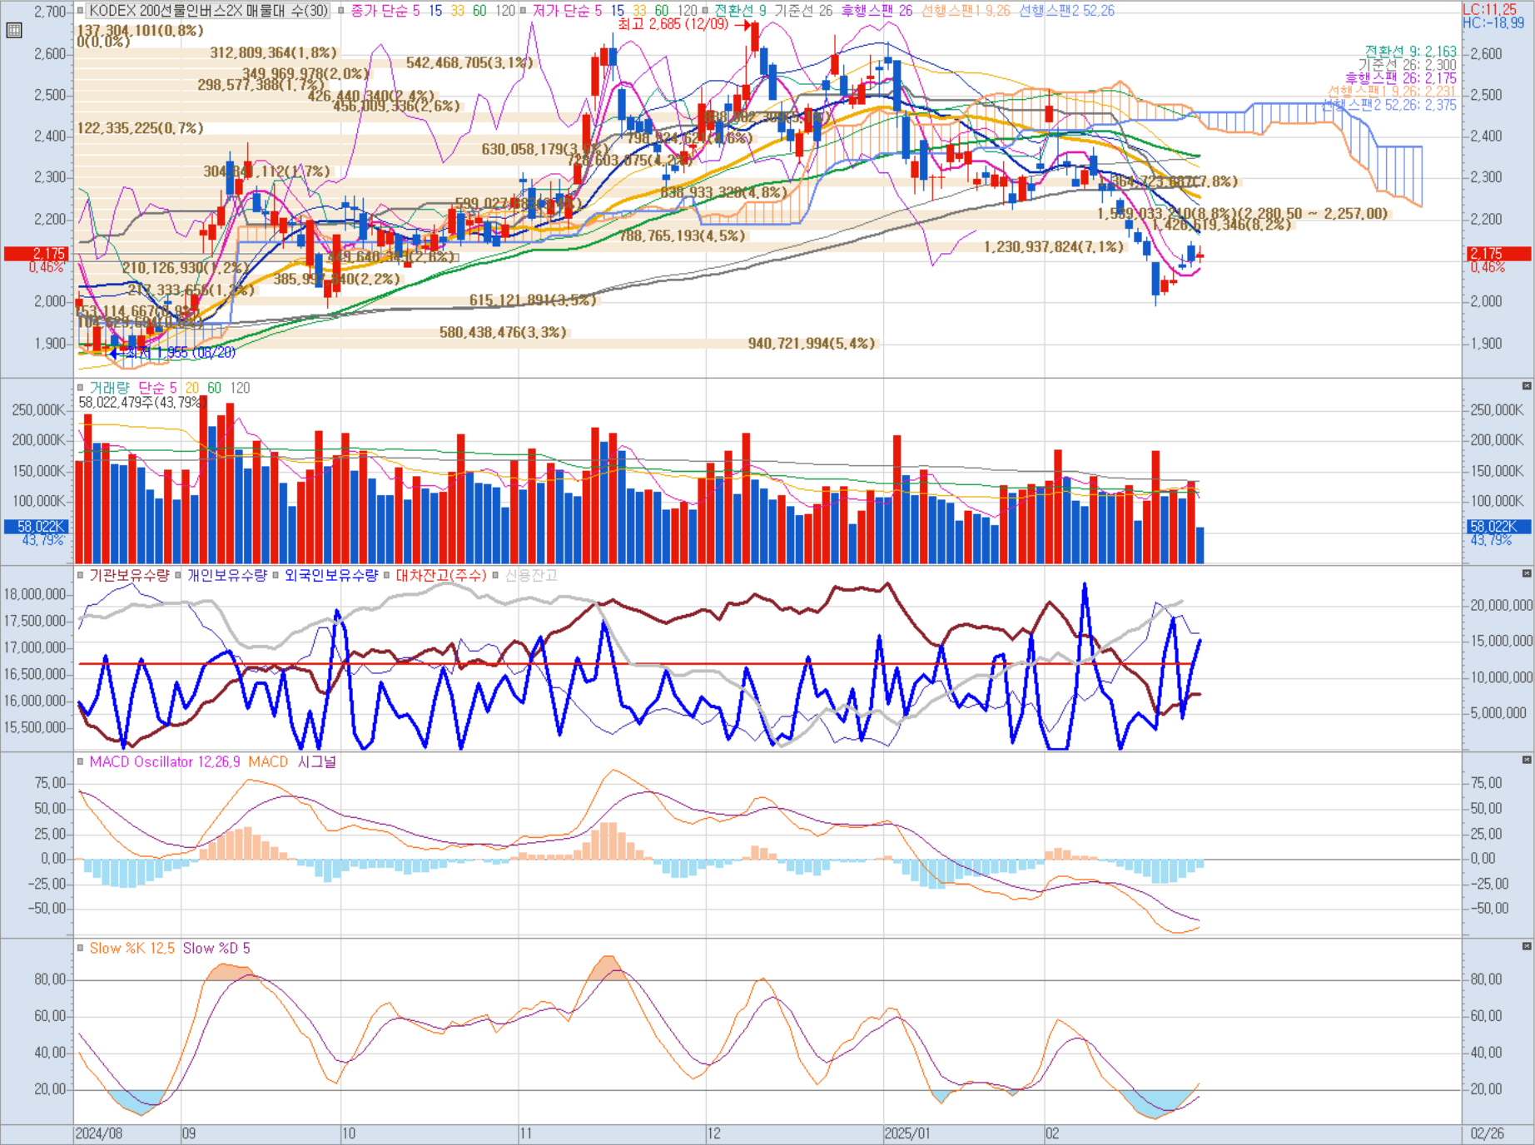The width and height of the screenshot is (1535, 1145).
Task: Click the 대차잔고(주수) legend label
Action: 440,575
